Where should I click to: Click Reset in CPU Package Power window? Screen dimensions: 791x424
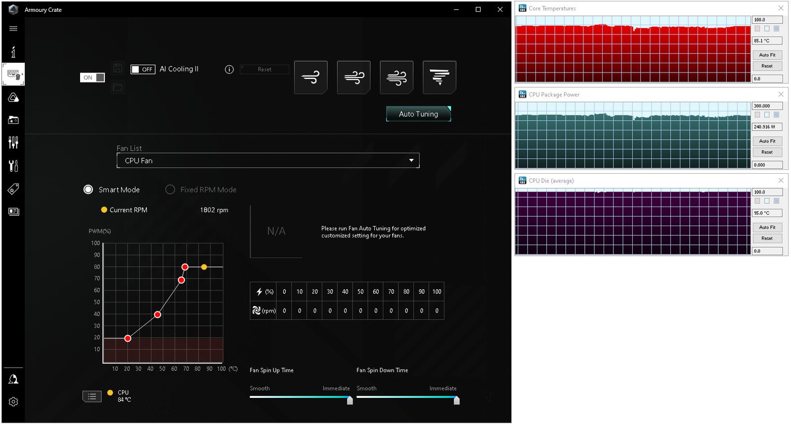pyautogui.click(x=767, y=152)
